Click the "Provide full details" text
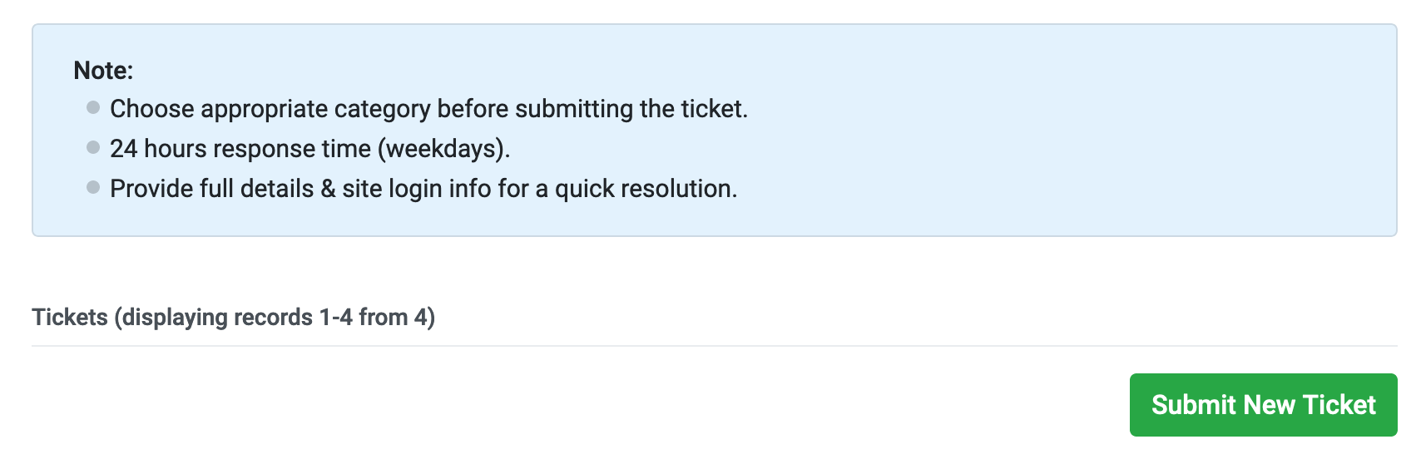Image resolution: width=1421 pixels, height=464 pixels. [x=211, y=189]
